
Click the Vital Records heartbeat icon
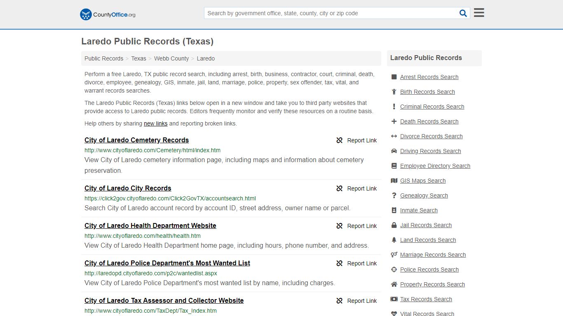point(394,314)
